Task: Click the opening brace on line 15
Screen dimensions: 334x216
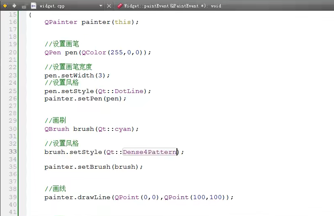Action: click(x=30, y=15)
